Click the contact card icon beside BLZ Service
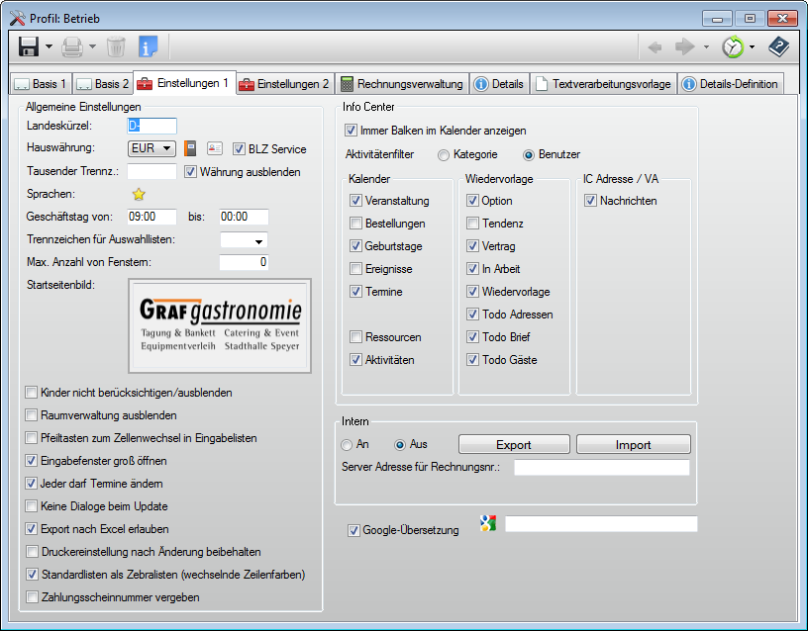 214,149
